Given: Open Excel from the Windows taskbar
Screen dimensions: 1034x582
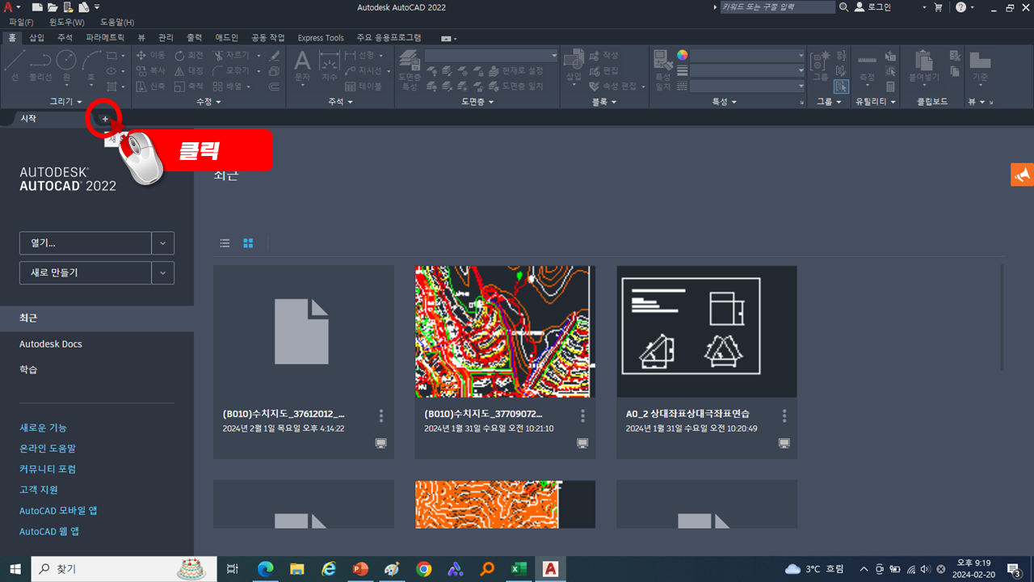Looking at the screenshot, I should [x=518, y=569].
